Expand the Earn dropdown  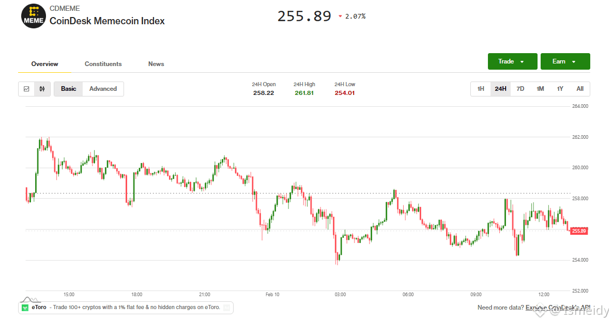coord(565,61)
